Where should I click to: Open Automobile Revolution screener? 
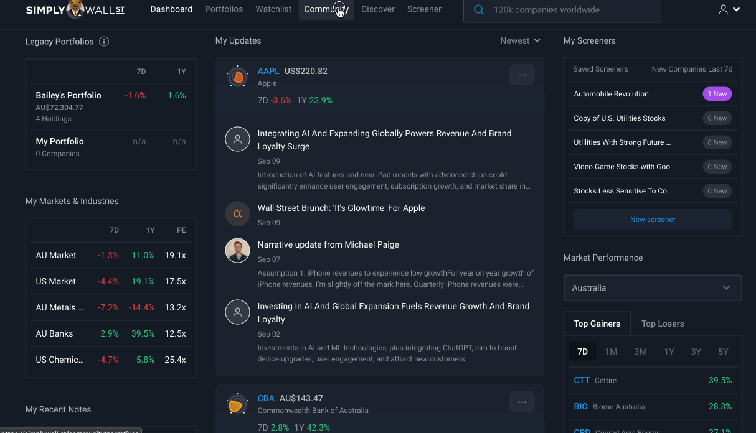click(x=611, y=94)
